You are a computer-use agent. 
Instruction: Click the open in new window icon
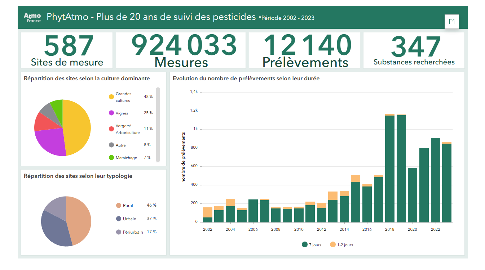[x=451, y=22]
